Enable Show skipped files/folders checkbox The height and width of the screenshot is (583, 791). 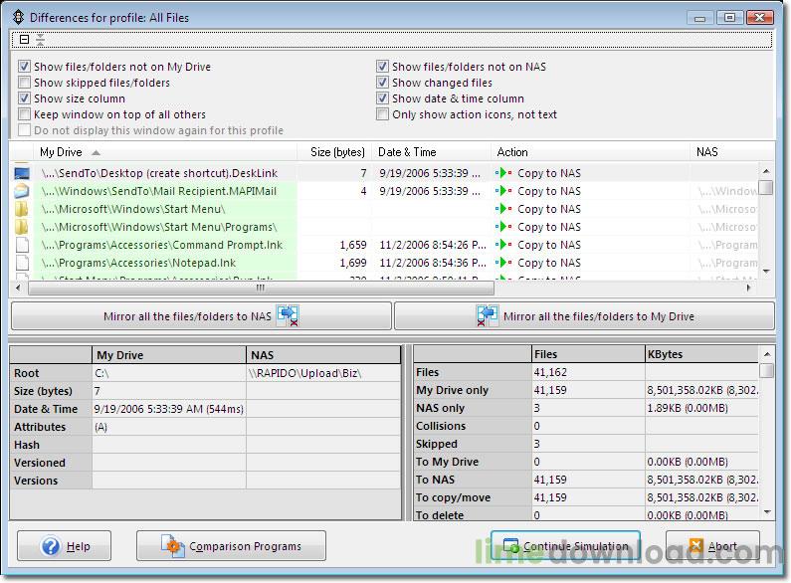coord(25,83)
